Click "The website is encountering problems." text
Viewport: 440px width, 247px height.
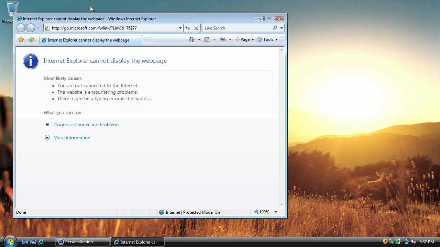[98, 92]
